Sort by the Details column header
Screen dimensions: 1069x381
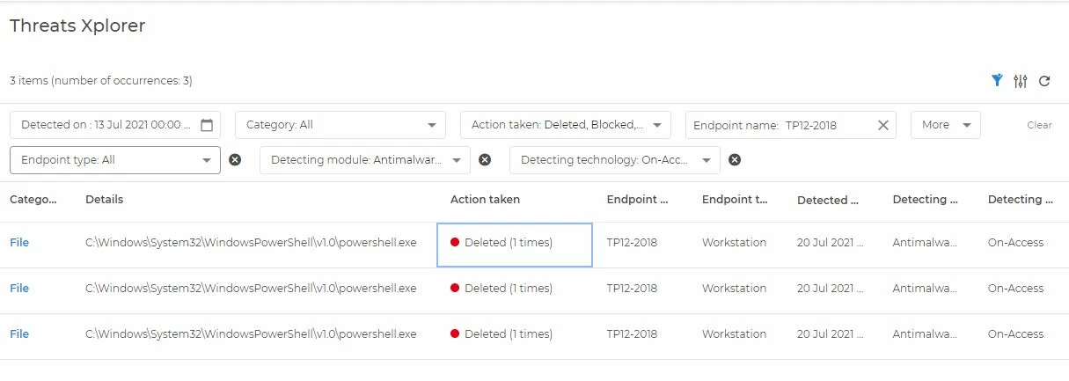point(104,200)
